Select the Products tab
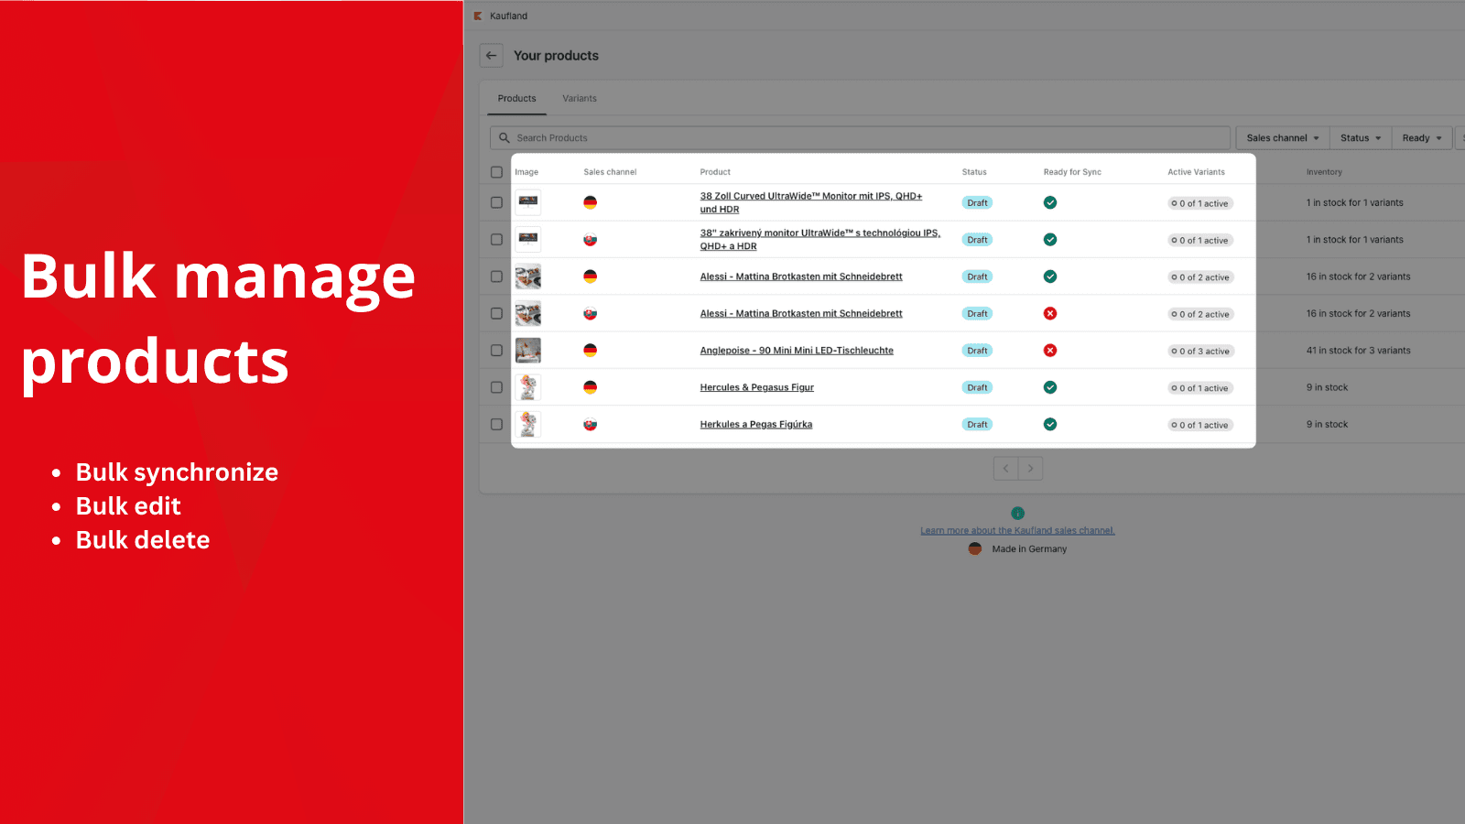 tap(515, 98)
